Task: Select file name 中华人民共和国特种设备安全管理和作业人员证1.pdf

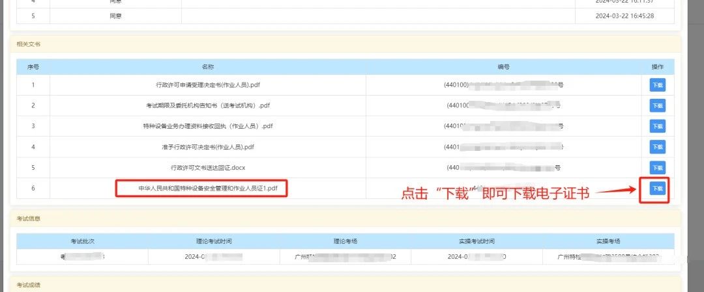Action: pyautogui.click(x=201, y=189)
